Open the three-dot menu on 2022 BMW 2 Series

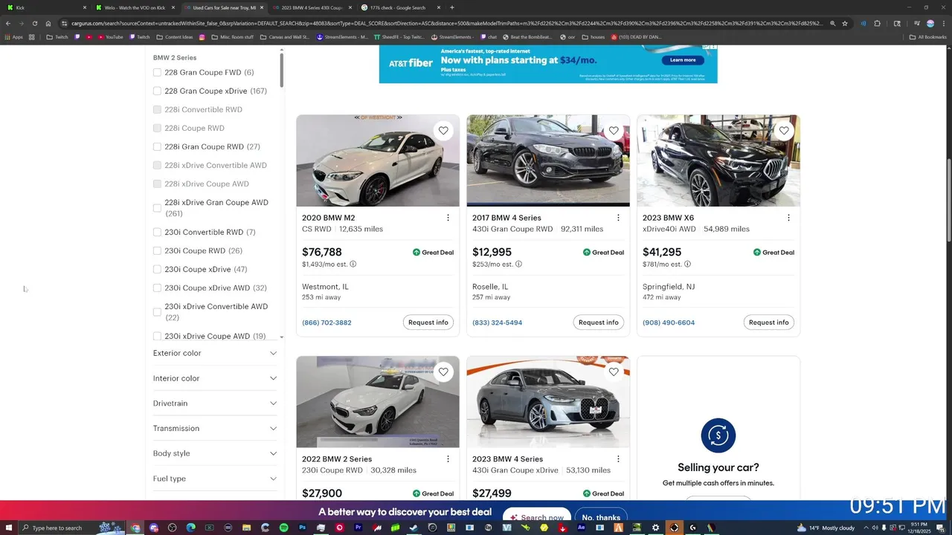[448, 459]
